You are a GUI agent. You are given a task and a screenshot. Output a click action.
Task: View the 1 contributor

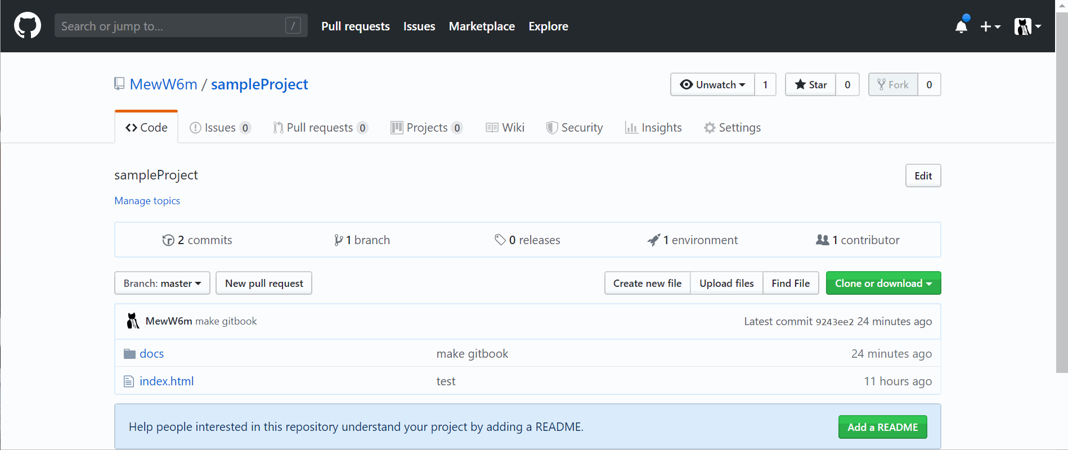858,240
